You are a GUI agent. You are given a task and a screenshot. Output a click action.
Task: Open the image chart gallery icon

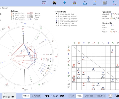pyautogui.click(x=44, y=3)
